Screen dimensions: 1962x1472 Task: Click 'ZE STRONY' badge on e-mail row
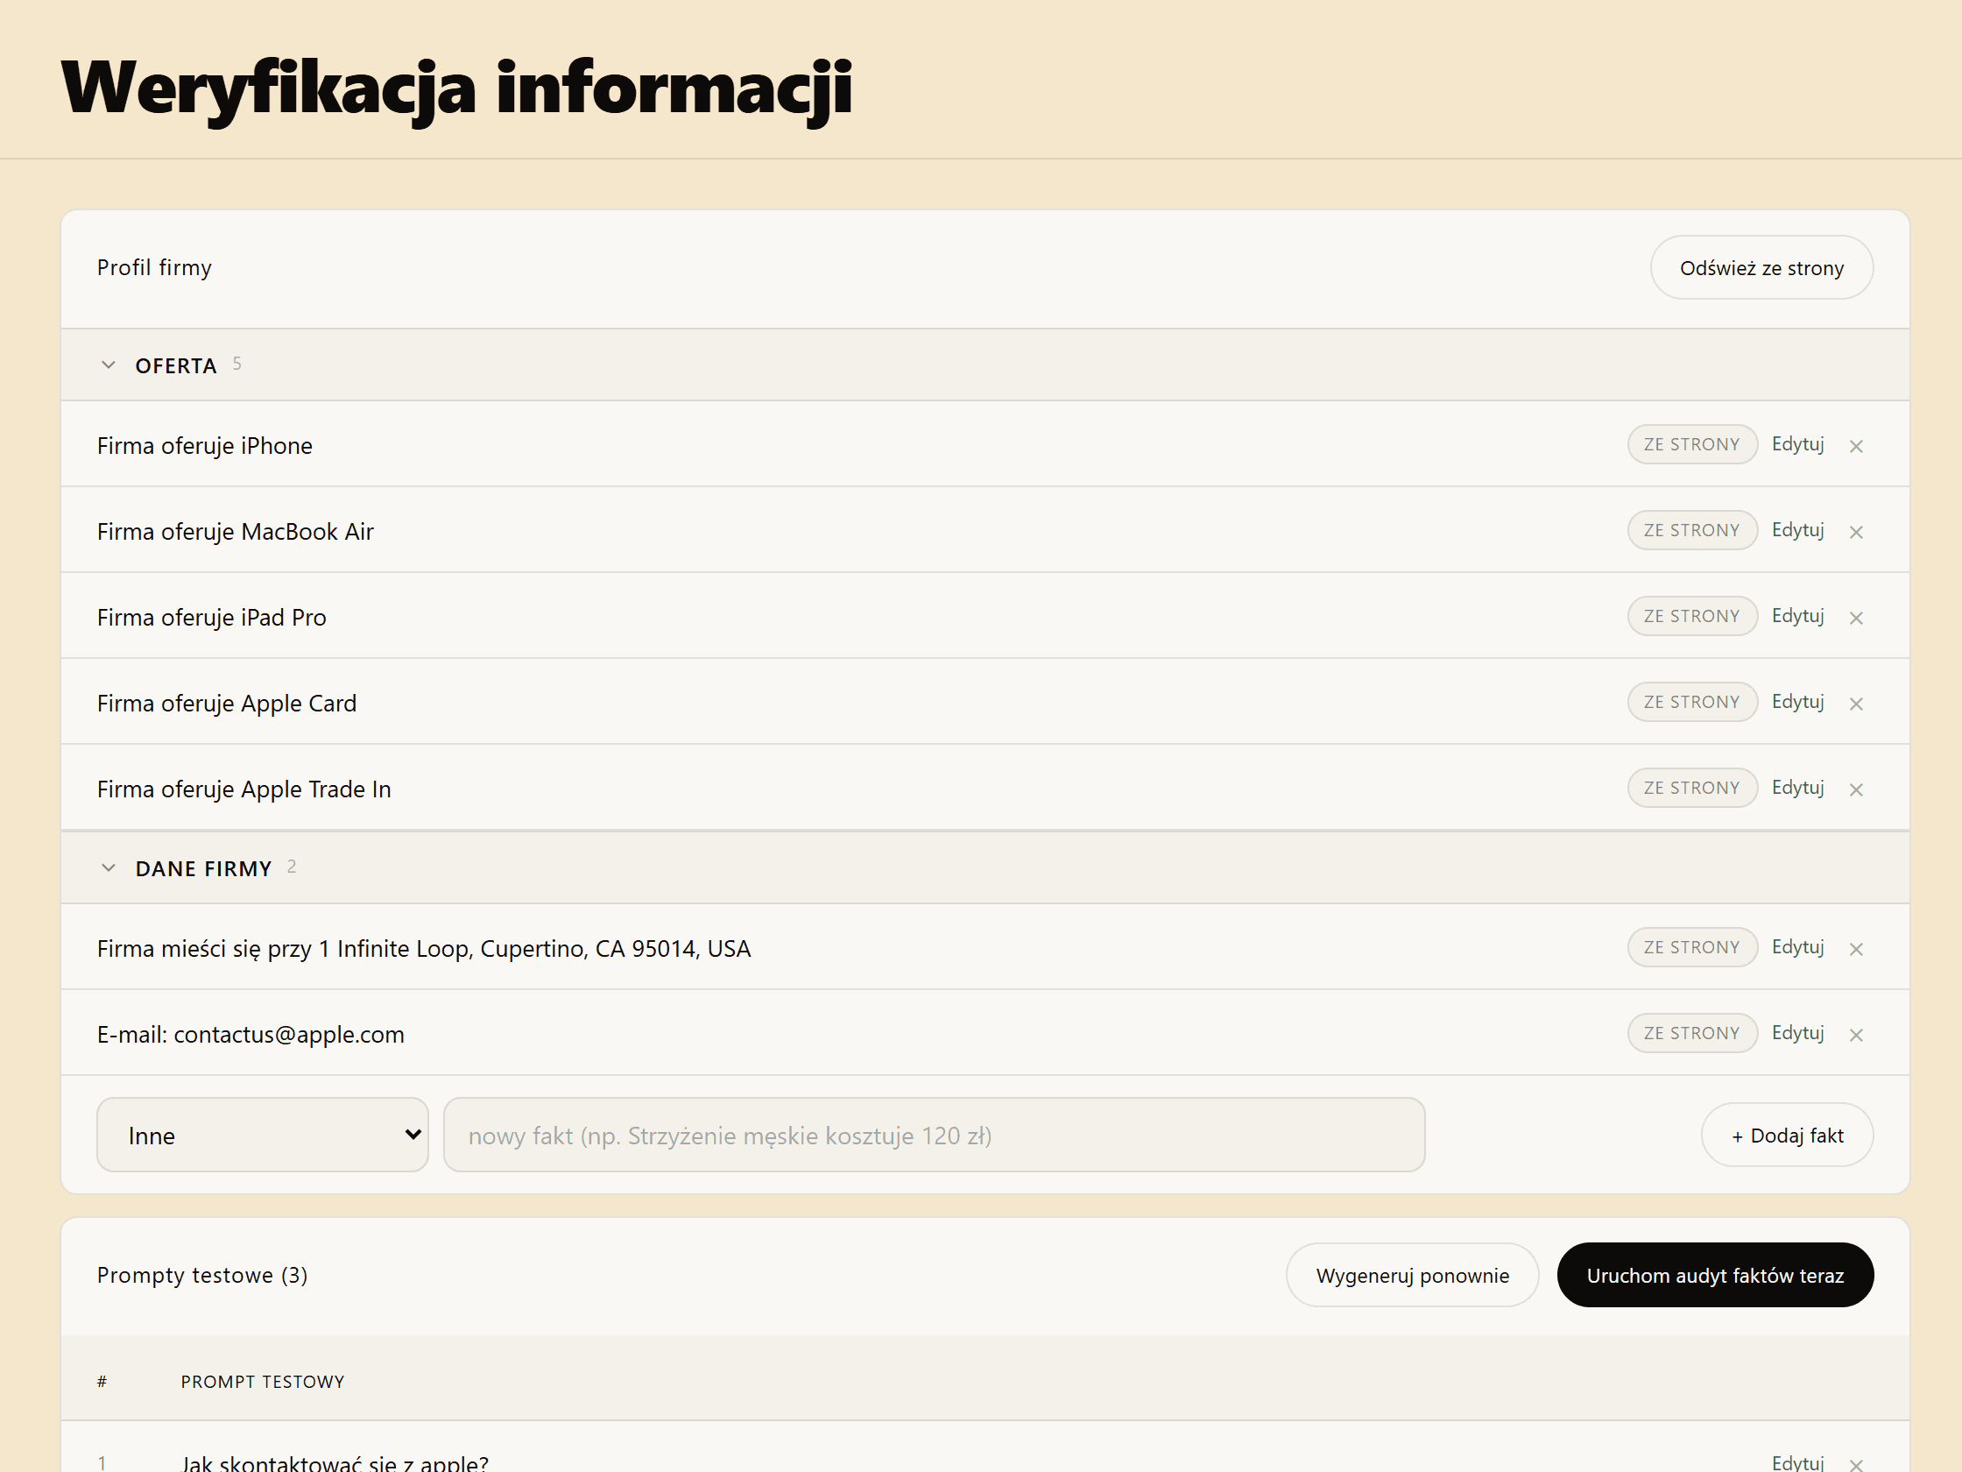(x=1692, y=1033)
